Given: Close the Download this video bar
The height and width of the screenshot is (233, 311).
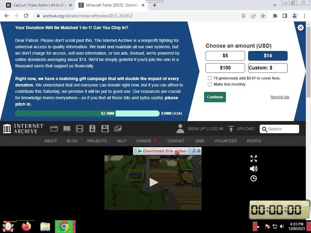Looking at the screenshot, I should pyautogui.click(x=199, y=150).
